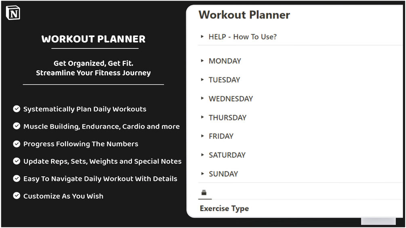Click the SUNDAY toggle label

223,174
